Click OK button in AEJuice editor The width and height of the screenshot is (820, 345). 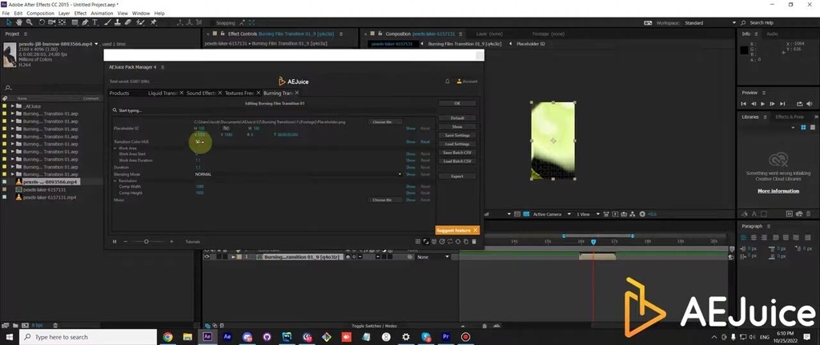457,103
